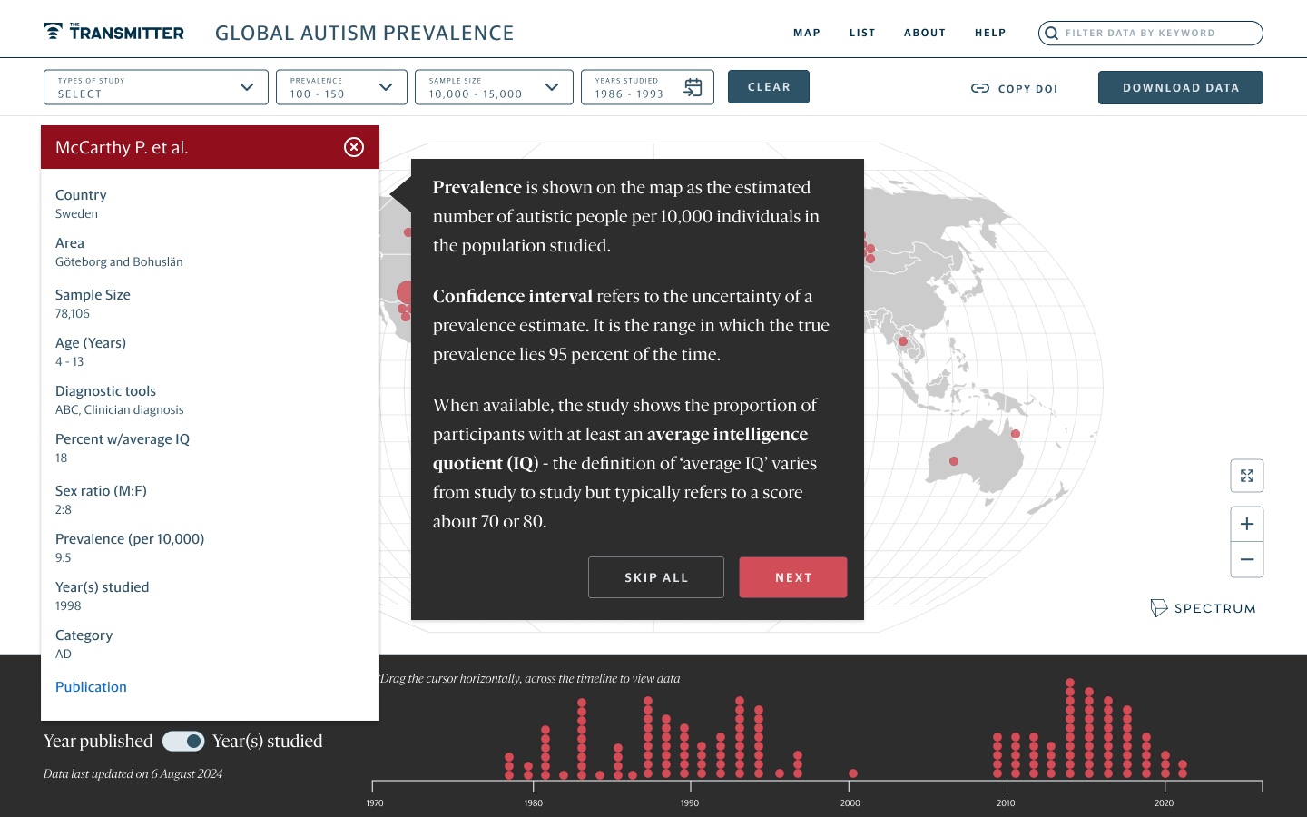Click the eastern Australia study dot
The height and width of the screenshot is (817, 1307).
1016,434
